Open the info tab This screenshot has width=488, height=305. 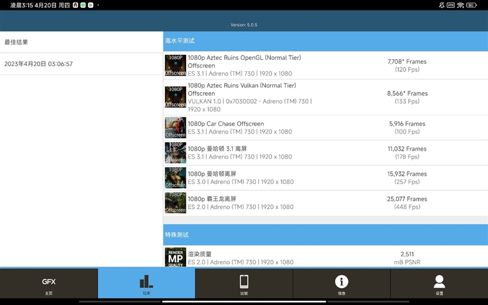click(x=342, y=284)
